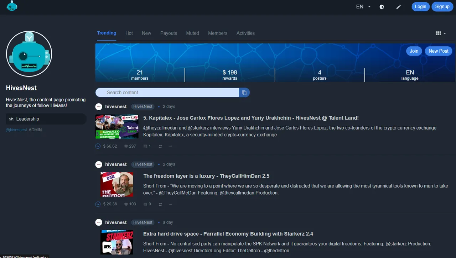Open the Starkerz hard drive post thumbnail

[x=117, y=242]
